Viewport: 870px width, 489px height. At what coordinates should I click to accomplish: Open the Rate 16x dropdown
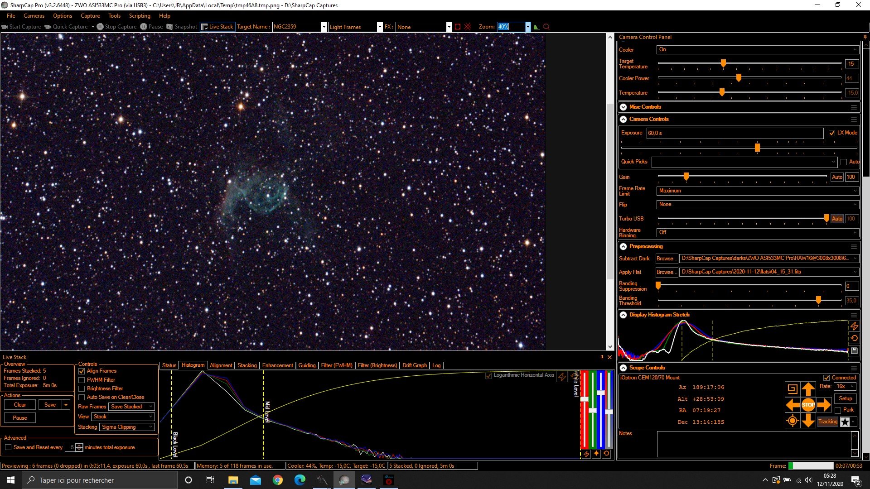point(845,387)
